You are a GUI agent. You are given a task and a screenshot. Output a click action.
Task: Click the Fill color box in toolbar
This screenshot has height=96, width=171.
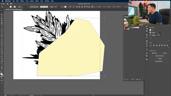[1, 74]
